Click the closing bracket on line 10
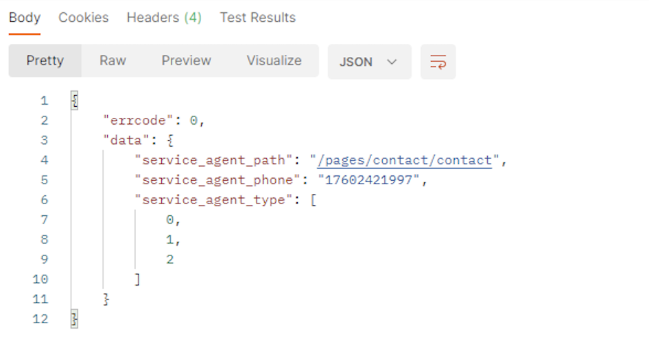The height and width of the screenshot is (348, 649). (x=138, y=279)
